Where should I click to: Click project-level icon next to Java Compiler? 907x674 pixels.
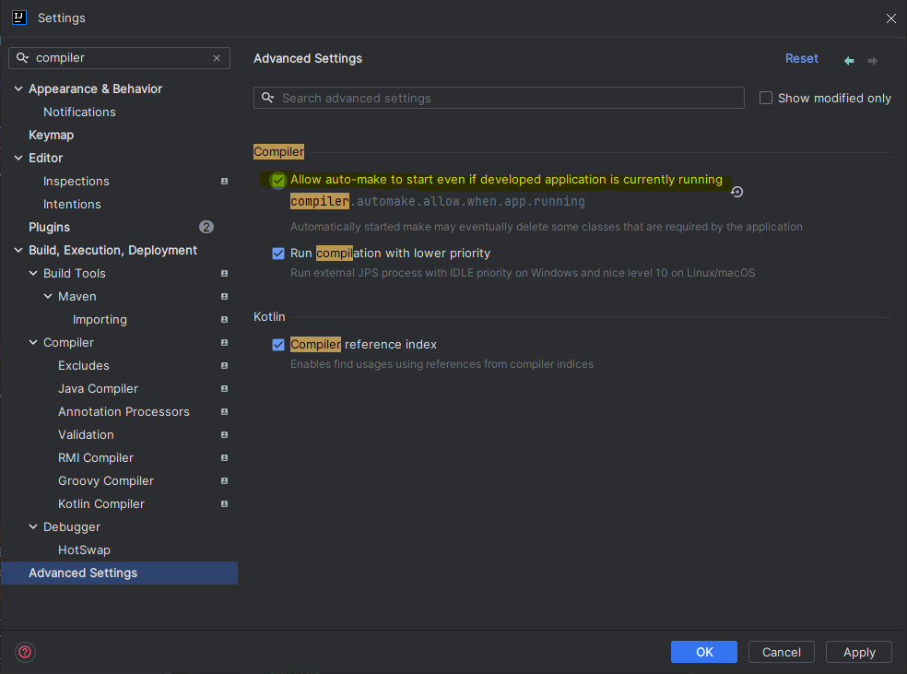coord(224,389)
